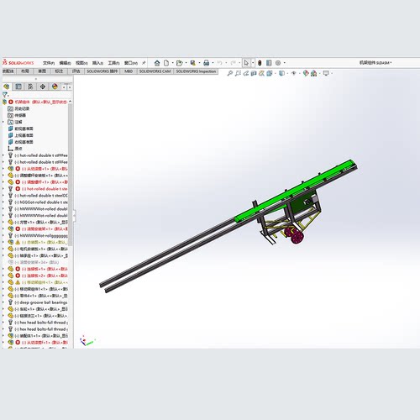Screen dimensions: 420x420
Task: Open the 插入 (Insert) menu
Action: [x=97, y=63]
